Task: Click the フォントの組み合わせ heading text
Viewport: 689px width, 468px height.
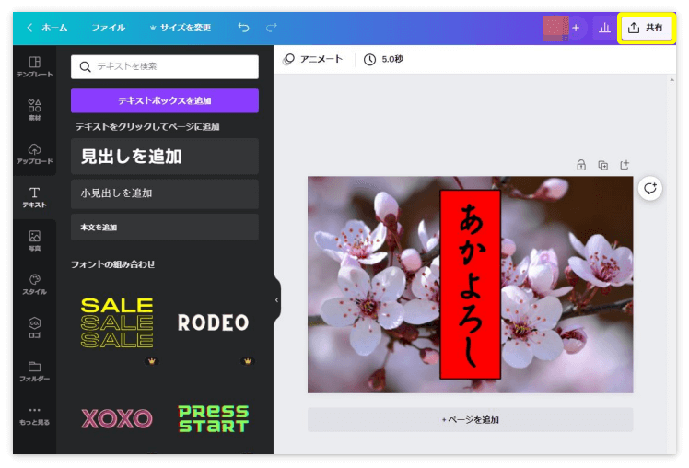Action: 113,264
